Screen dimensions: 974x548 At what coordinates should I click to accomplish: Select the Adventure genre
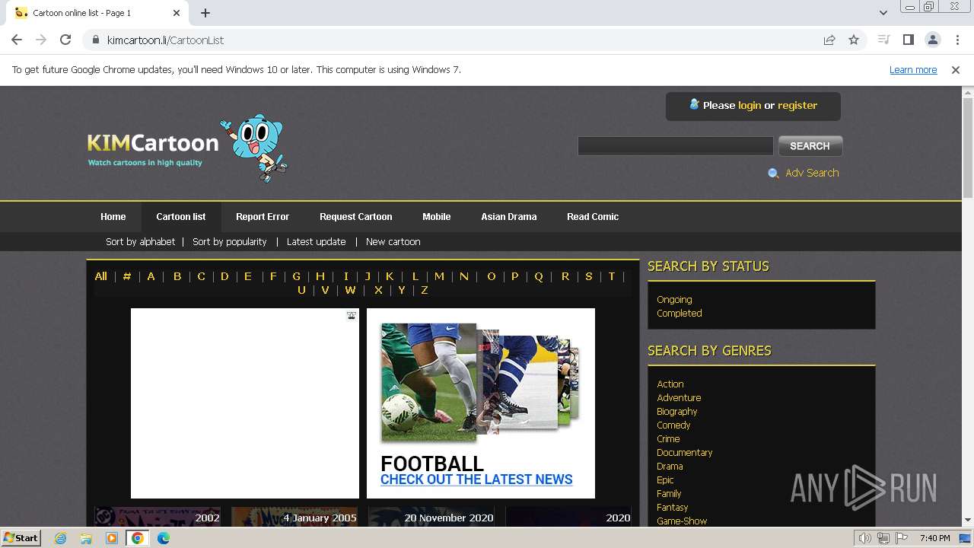679,398
